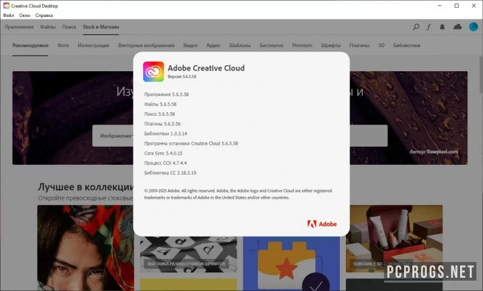Switch to the Поиск tab
483x291 pixels.
coord(69,27)
